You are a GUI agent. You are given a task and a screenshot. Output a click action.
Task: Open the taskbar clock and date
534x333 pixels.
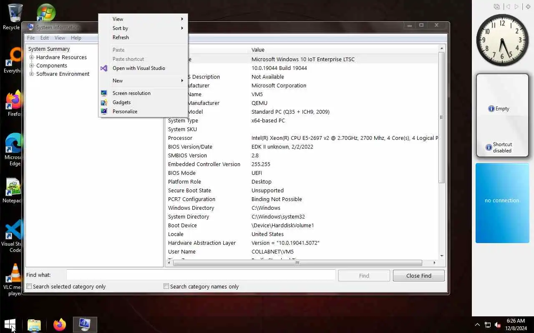click(516, 325)
